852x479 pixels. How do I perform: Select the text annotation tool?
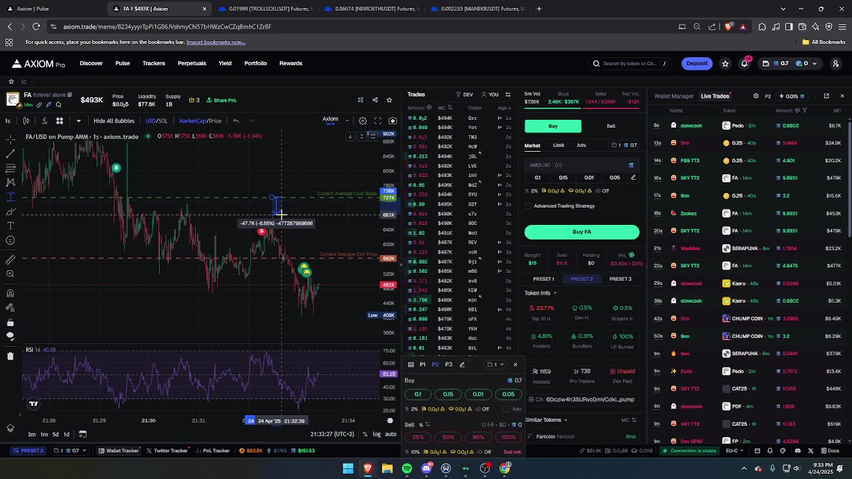[10, 226]
